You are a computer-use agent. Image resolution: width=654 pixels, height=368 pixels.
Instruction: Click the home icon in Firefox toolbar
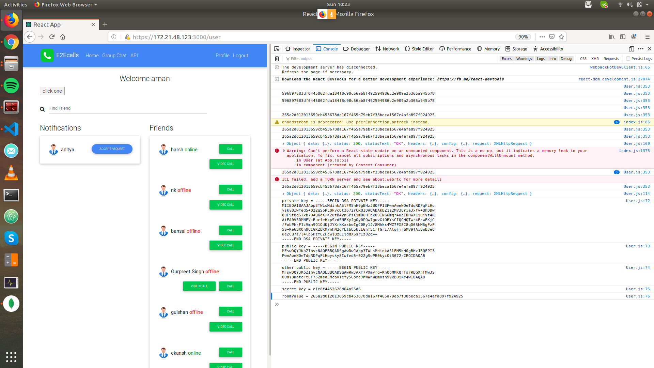tap(63, 37)
